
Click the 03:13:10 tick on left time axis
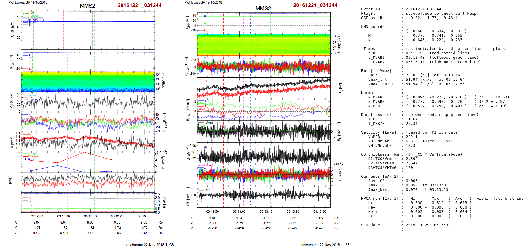[x=90, y=216]
